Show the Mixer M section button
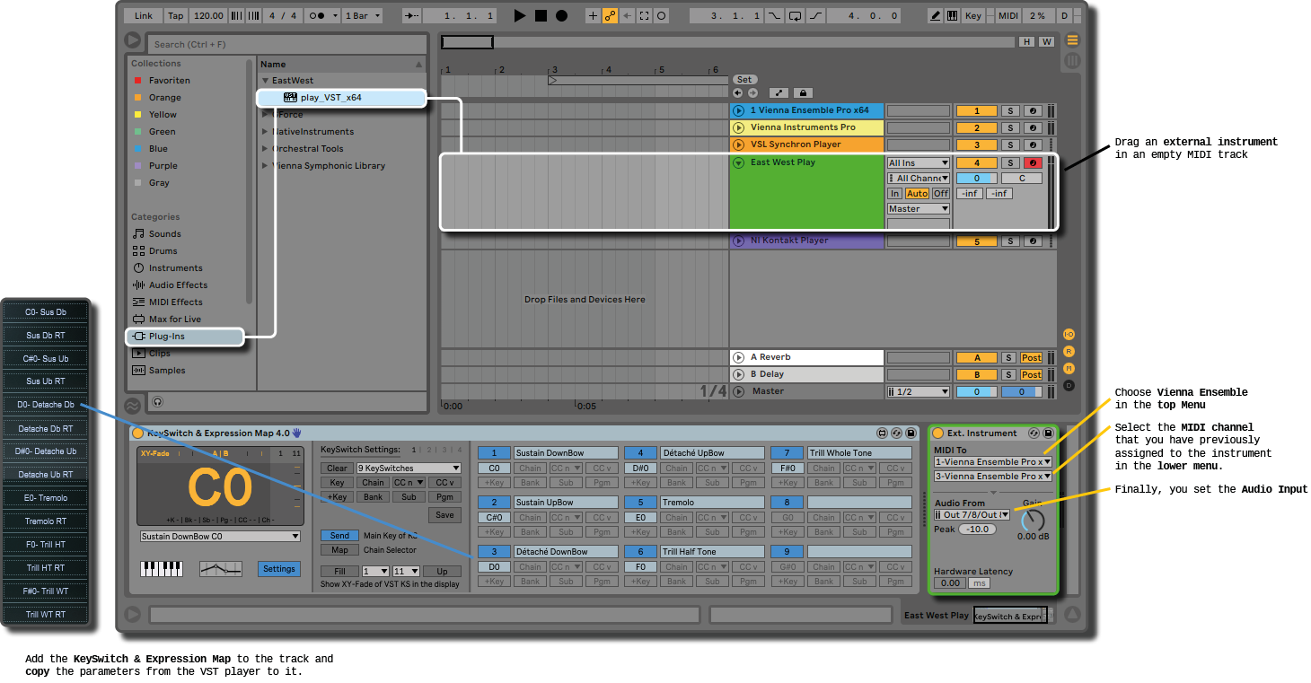 click(x=1069, y=369)
